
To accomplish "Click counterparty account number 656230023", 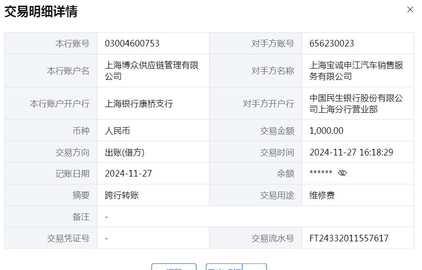I will (332, 44).
